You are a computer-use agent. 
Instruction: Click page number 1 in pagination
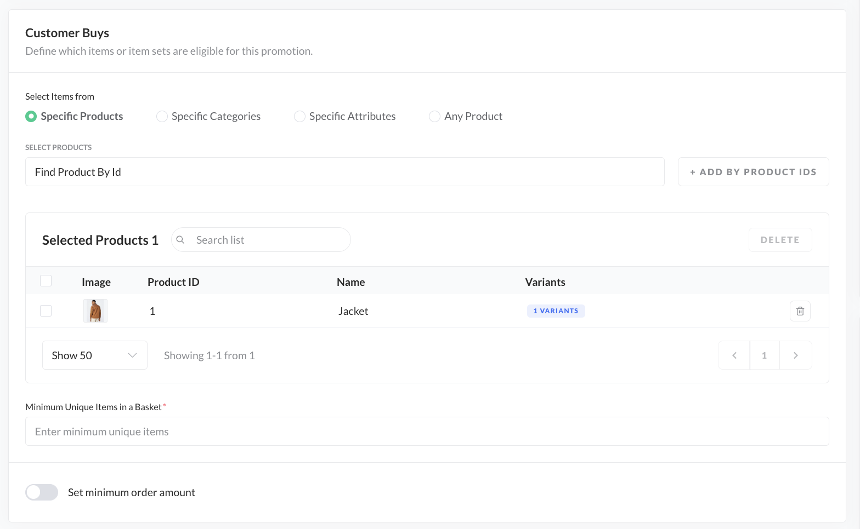[x=764, y=355]
